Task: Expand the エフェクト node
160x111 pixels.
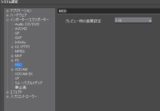Action: point(7,92)
